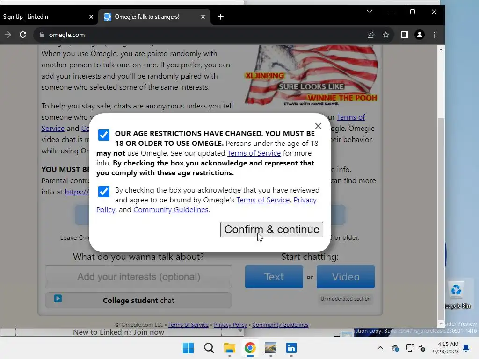The width and height of the screenshot is (479, 359).
Task: Share this page icon in address bar
Action: 371,35
